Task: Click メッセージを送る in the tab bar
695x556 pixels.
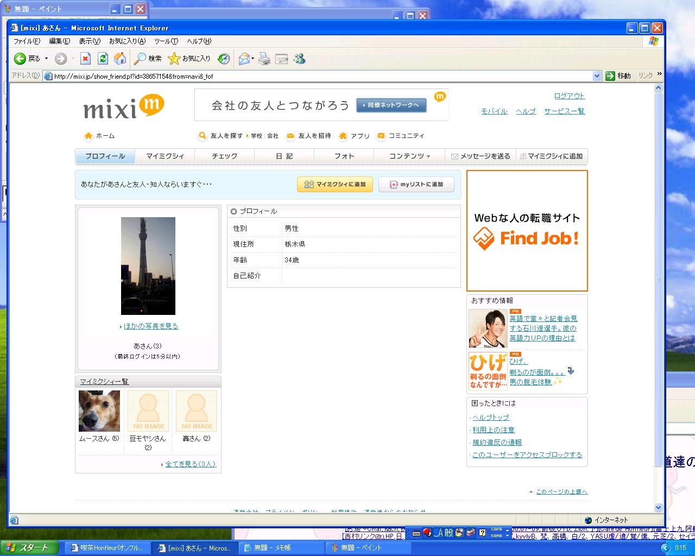Action: pos(481,156)
